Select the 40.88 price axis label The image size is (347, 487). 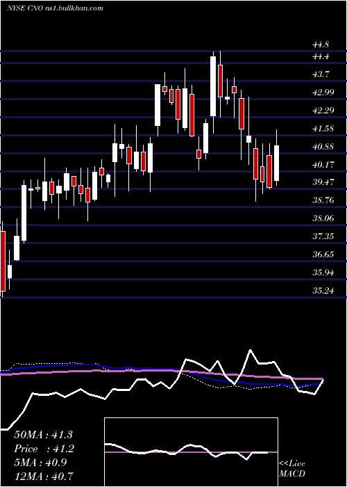pyautogui.click(x=323, y=147)
